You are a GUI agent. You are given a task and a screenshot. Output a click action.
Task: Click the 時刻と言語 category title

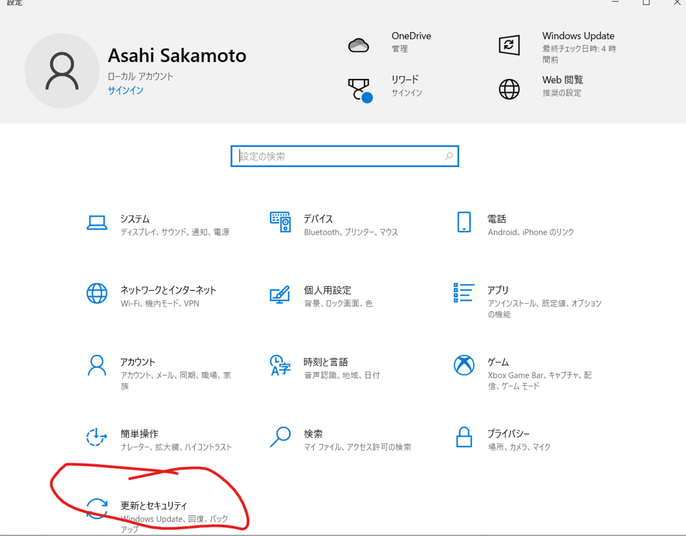tap(326, 362)
